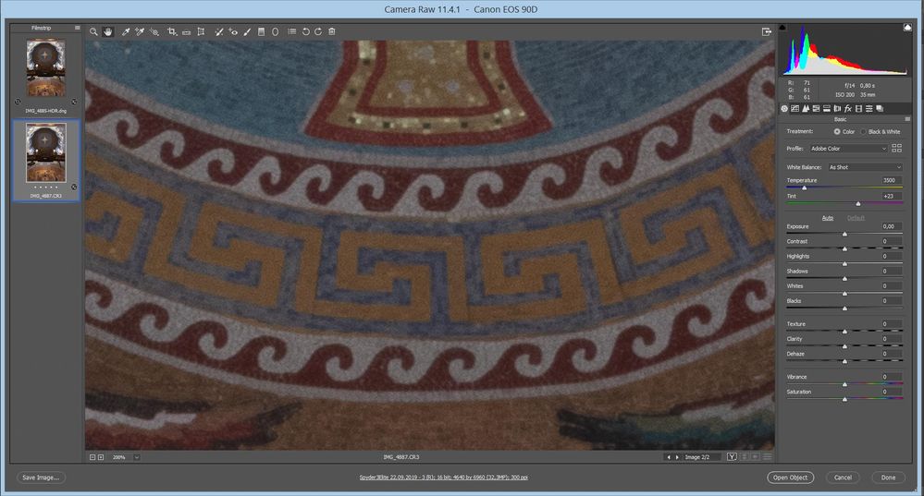The height and width of the screenshot is (496, 924).
Task: Adjust the Saturation slider
Action: (x=844, y=399)
